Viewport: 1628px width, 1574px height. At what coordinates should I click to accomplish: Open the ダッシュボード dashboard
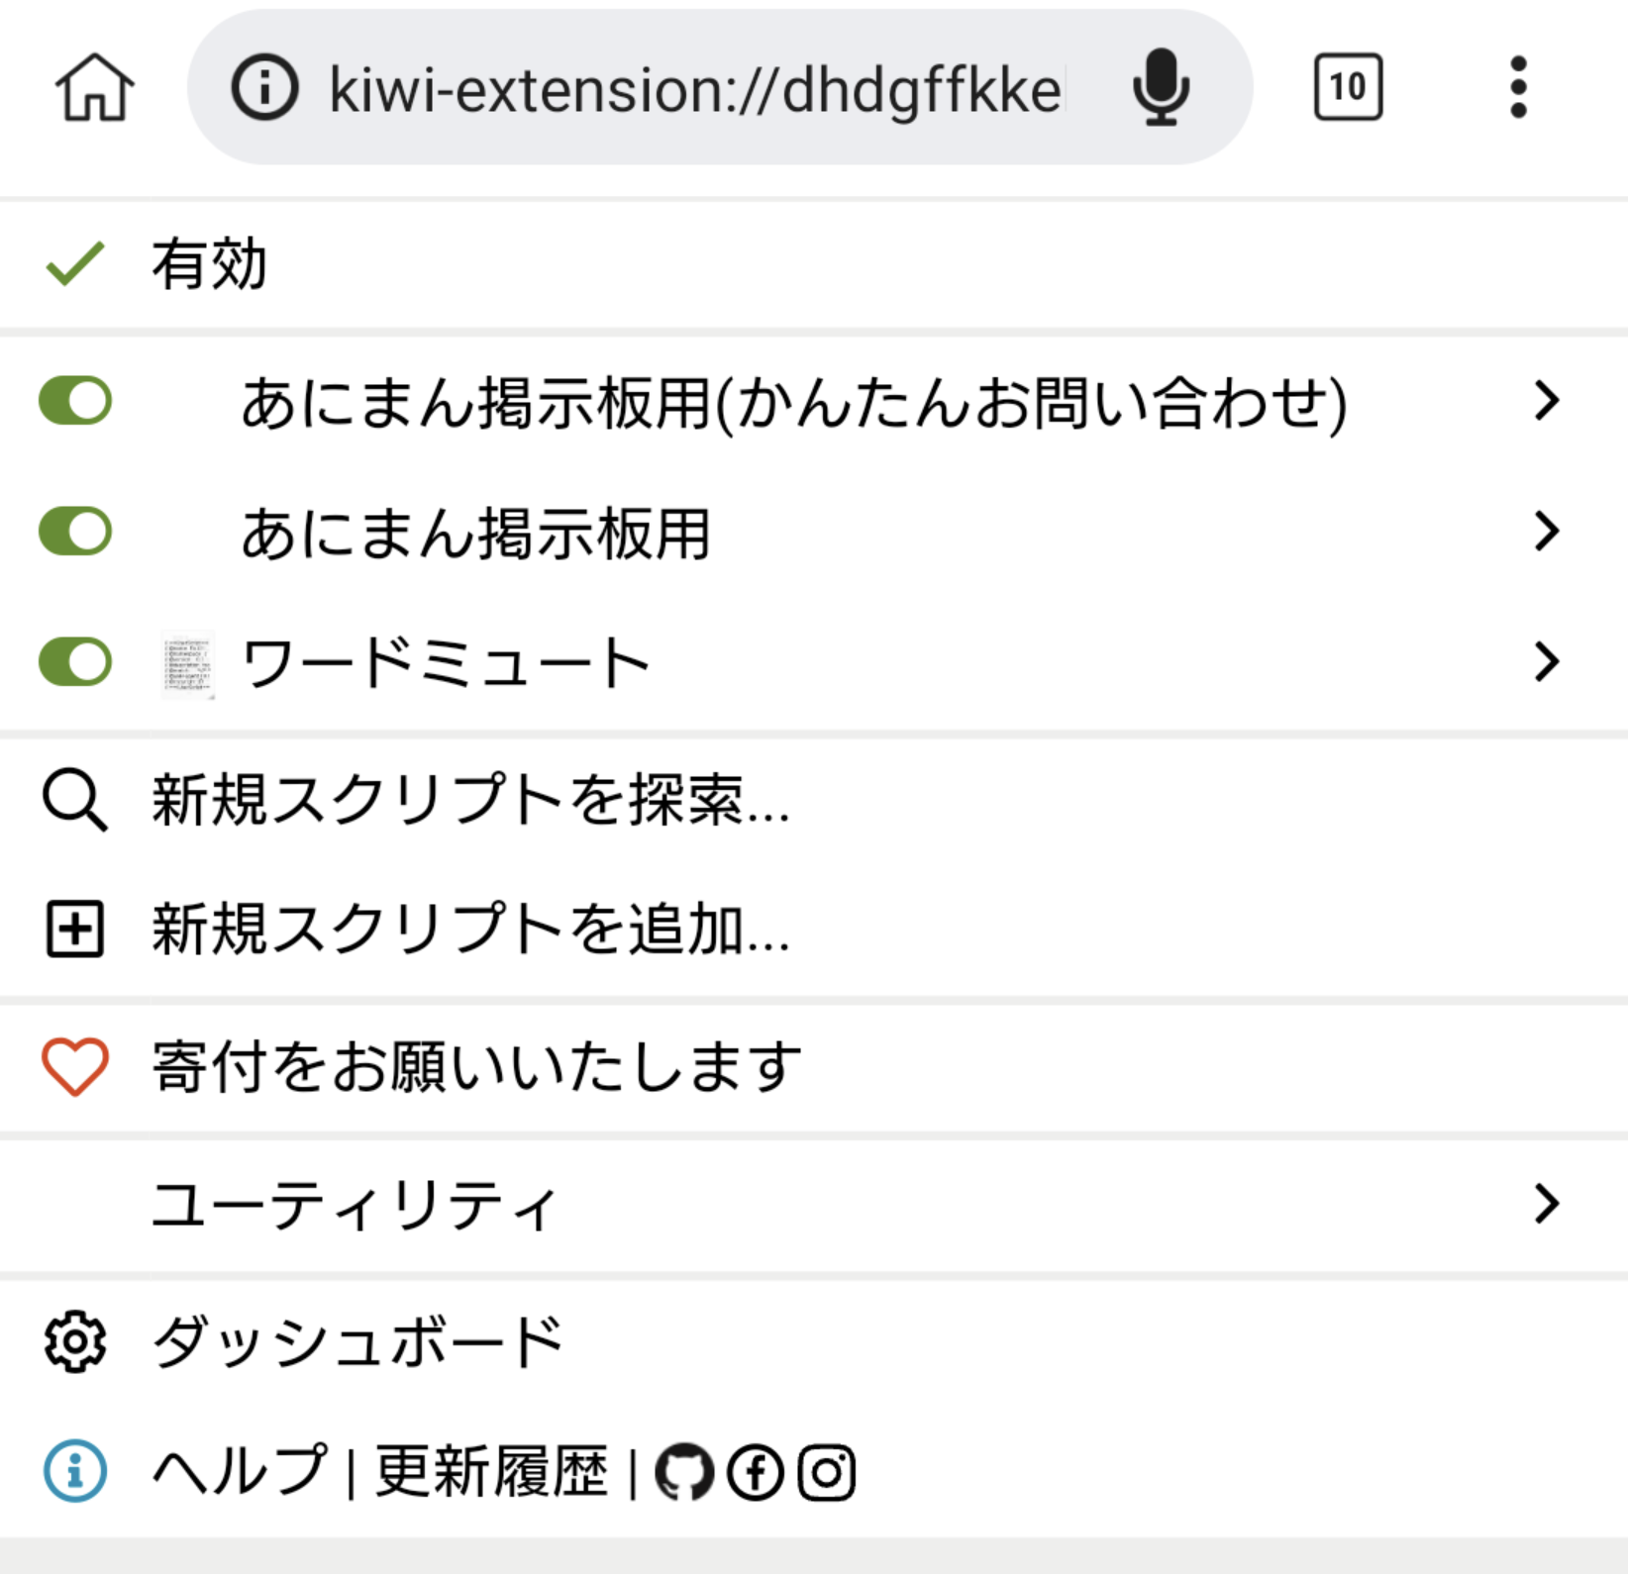coord(356,1342)
